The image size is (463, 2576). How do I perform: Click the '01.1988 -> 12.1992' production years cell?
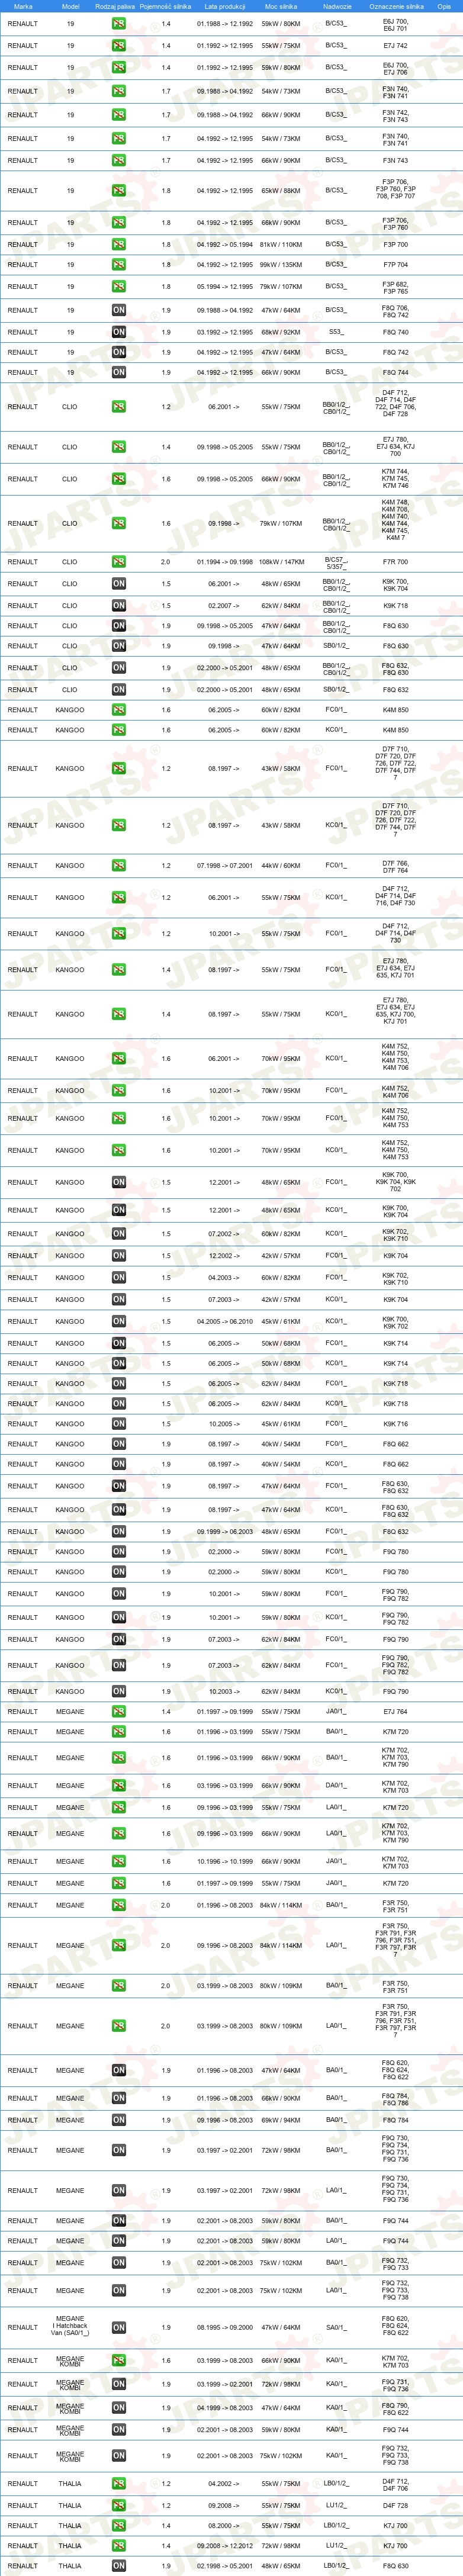225,23
